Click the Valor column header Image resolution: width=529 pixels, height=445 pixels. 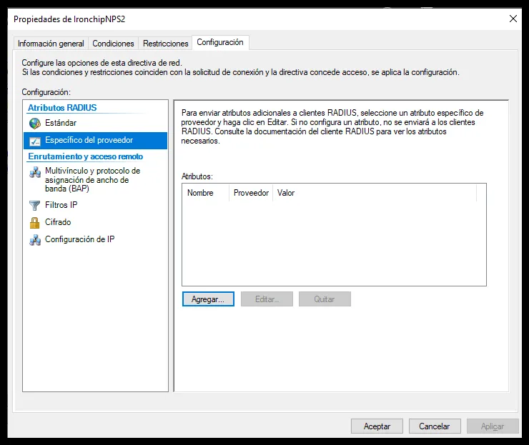click(375, 193)
